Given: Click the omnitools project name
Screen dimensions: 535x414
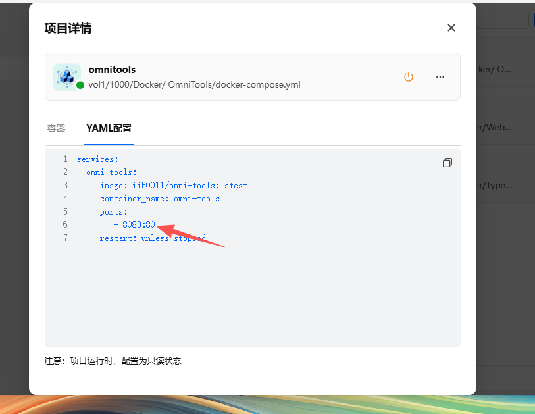Looking at the screenshot, I should pyautogui.click(x=112, y=70).
